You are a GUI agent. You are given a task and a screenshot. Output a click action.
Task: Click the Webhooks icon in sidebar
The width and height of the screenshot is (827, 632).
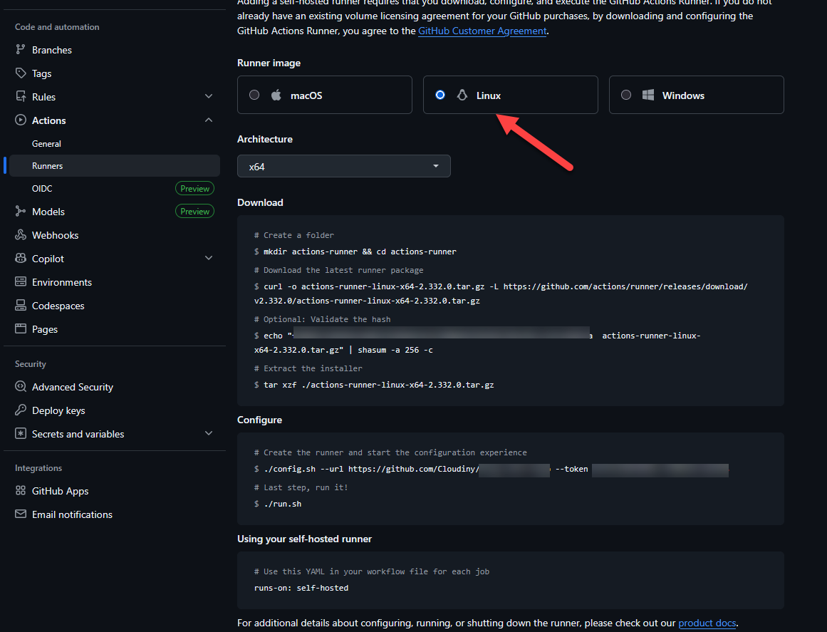21,235
